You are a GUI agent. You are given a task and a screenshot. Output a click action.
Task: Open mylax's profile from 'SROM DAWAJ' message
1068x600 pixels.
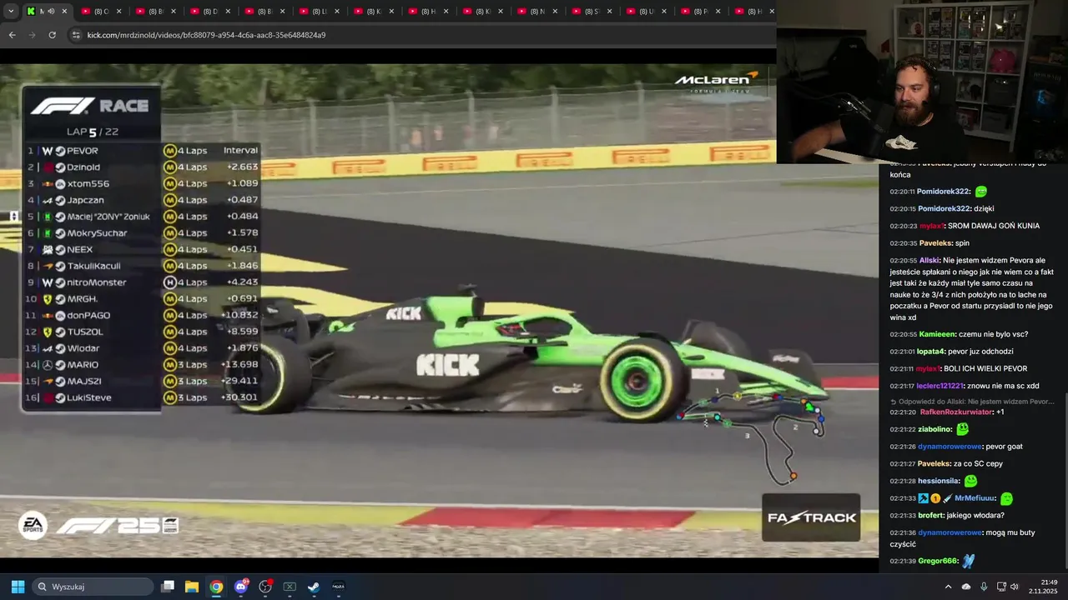pos(932,226)
